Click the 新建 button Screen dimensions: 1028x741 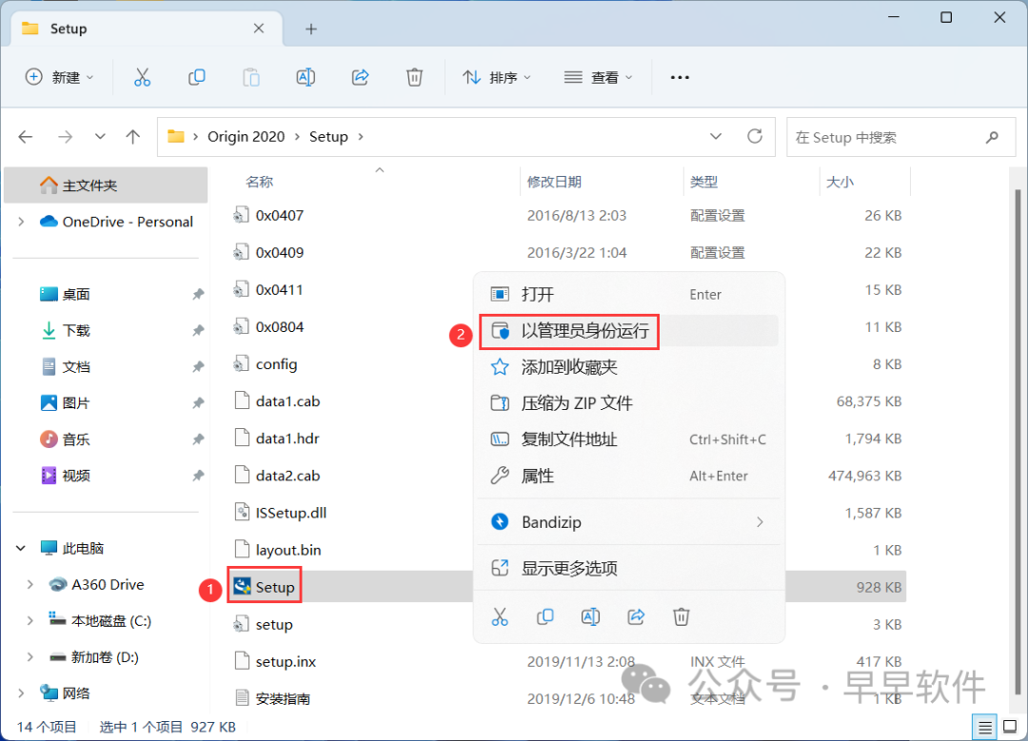click(59, 77)
